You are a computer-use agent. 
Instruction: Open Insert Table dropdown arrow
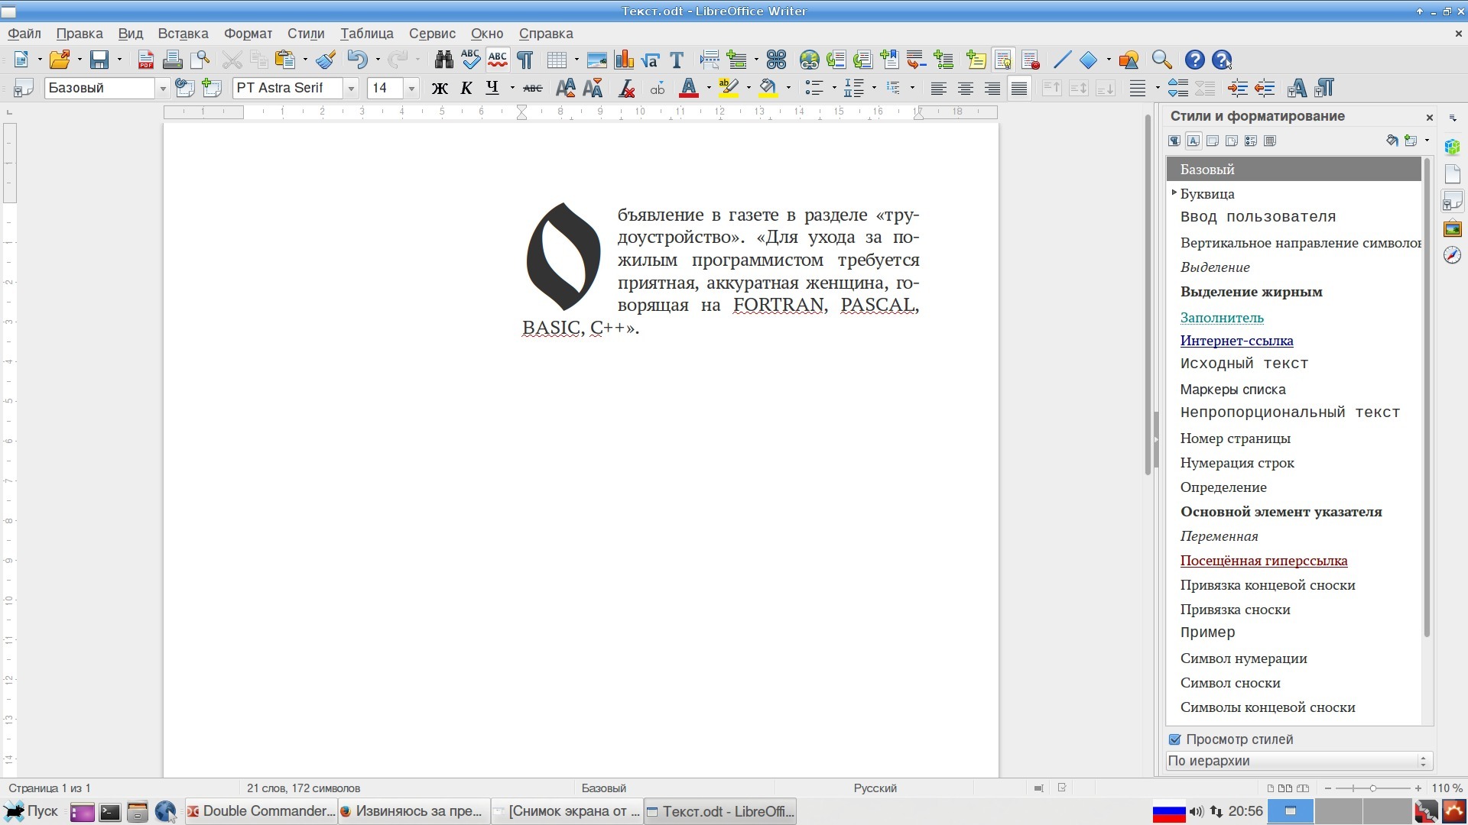coord(576,60)
